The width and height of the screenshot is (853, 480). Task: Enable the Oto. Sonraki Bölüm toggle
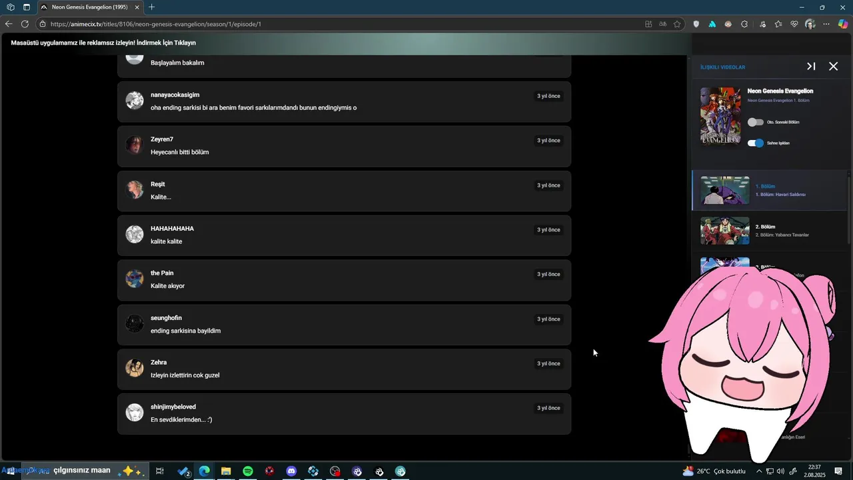pyautogui.click(x=755, y=122)
